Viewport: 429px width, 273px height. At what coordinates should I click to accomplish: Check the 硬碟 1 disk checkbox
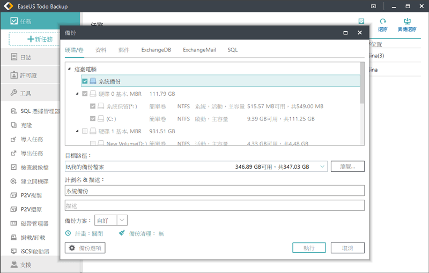(x=85, y=131)
